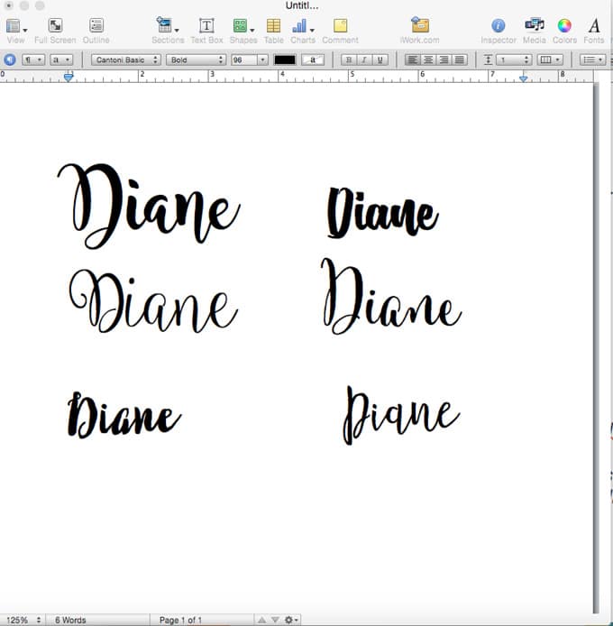The height and width of the screenshot is (626, 613).
Task: Open the Bold typeface dropdown
Action: (195, 60)
